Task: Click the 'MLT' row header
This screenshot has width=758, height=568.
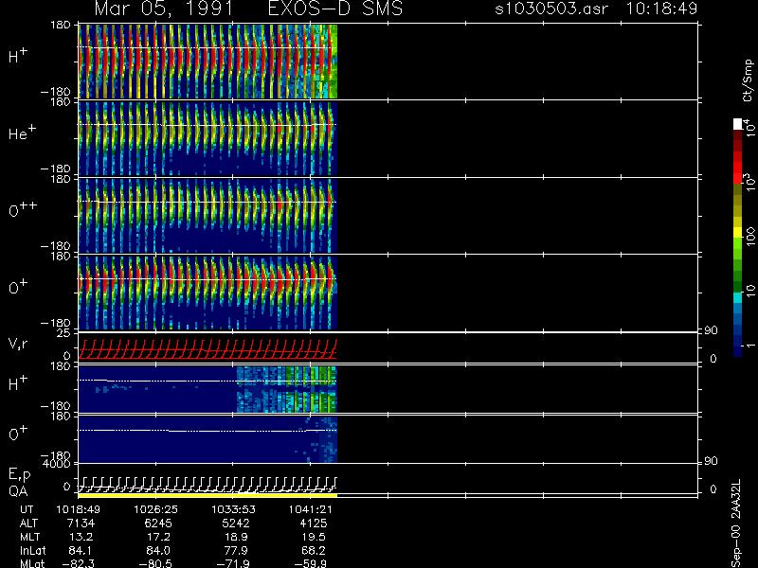Action: (x=29, y=537)
